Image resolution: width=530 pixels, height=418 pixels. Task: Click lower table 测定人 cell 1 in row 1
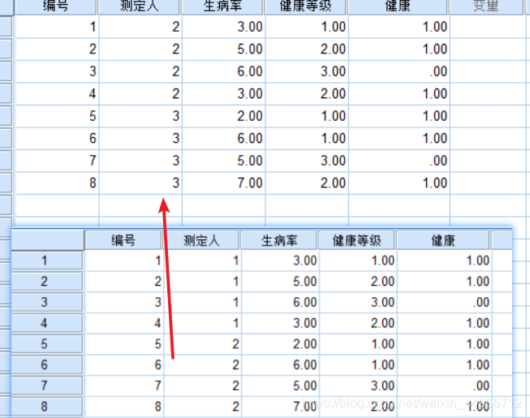[202, 261]
